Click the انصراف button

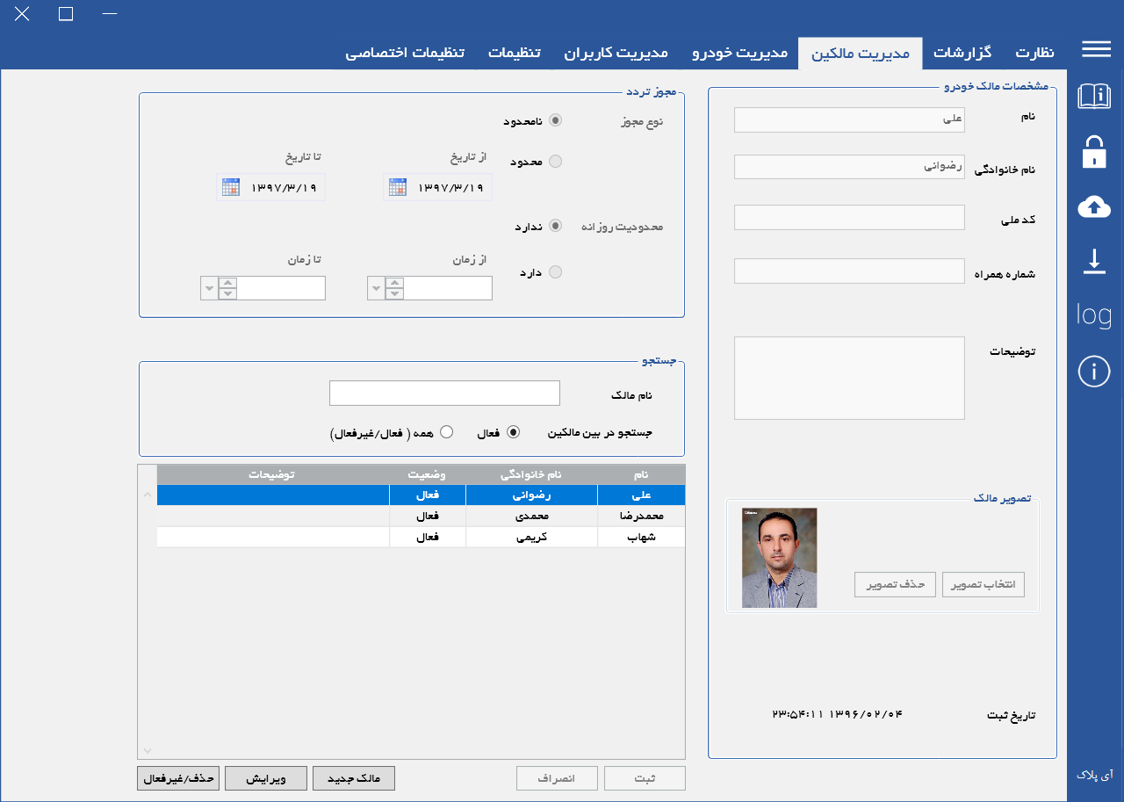coord(557,778)
